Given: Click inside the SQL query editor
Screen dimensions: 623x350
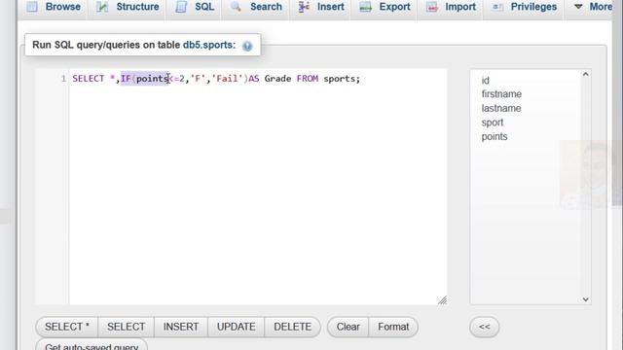Looking at the screenshot, I should (x=258, y=187).
